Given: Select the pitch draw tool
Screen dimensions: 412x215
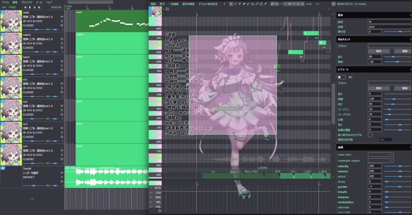Looking at the screenshot, I should coord(248,4).
